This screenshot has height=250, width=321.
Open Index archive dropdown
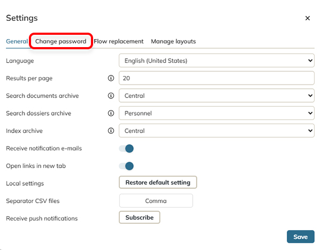point(217,131)
